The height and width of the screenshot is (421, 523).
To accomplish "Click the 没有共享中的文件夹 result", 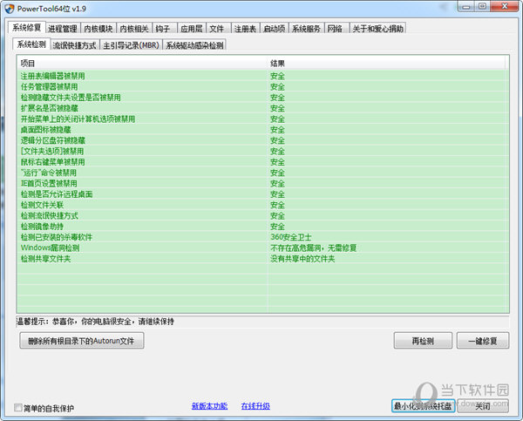I will [x=302, y=259].
